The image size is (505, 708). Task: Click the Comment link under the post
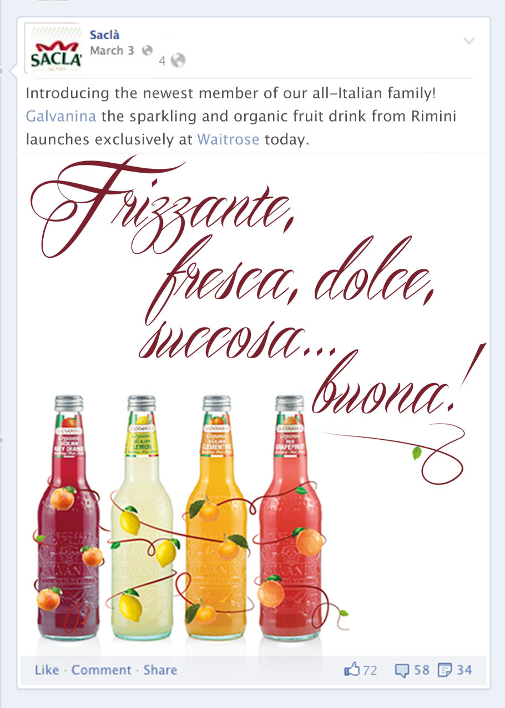(102, 670)
